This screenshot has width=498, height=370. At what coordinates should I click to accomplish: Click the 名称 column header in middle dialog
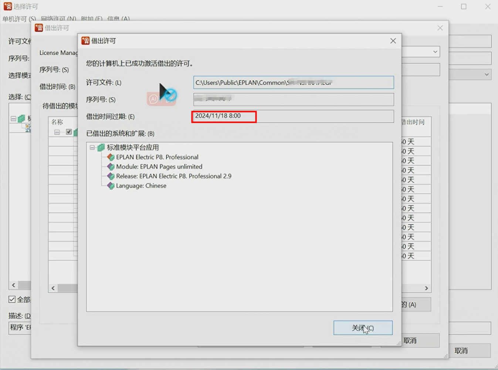pyautogui.click(x=57, y=122)
